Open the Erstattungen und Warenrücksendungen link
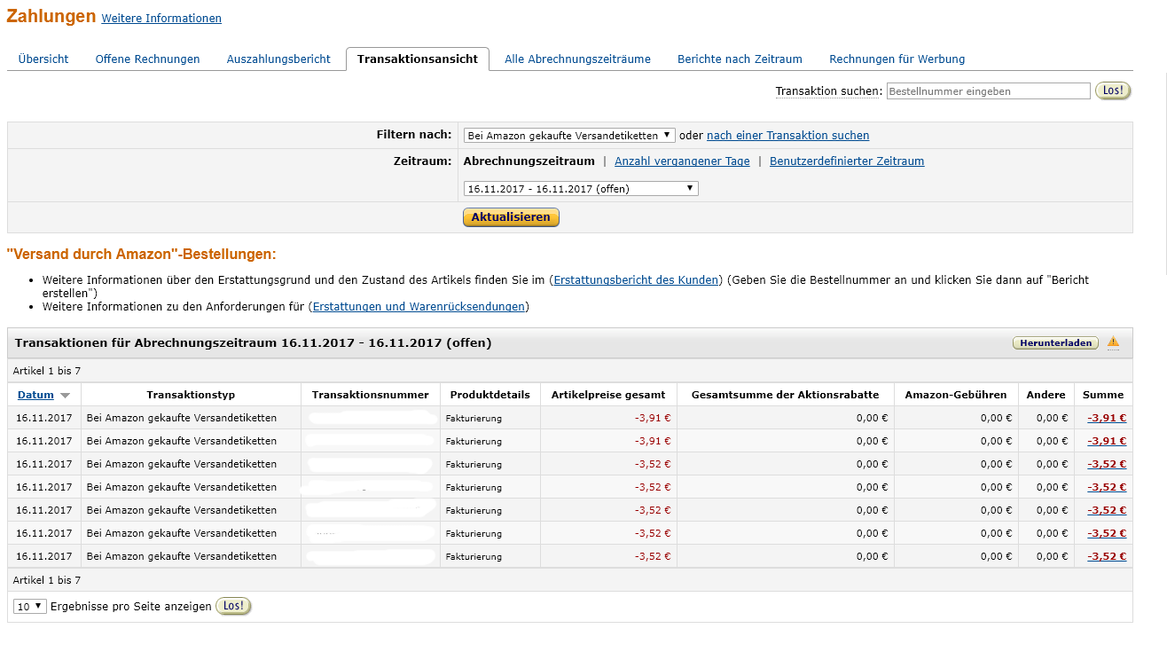Screen dimensions: 1167x660 [x=419, y=307]
